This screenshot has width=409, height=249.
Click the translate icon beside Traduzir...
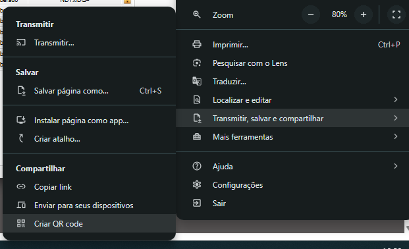click(x=197, y=82)
